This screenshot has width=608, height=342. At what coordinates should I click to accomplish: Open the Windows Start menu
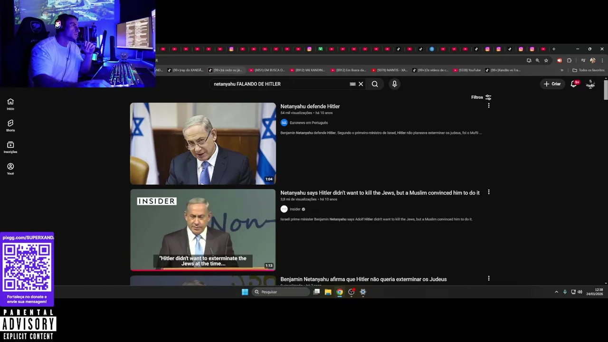(245, 292)
